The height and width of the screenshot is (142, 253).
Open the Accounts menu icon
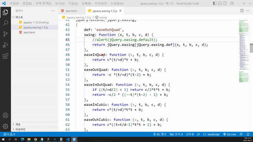[x=5, y=115]
